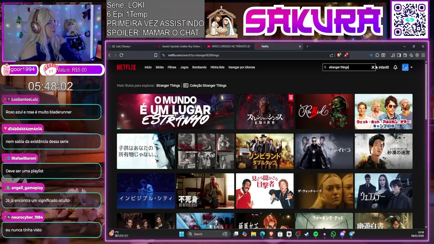The image size is (434, 244).
Task: Click the tab audio speaker icon
Action: tap(371, 55)
